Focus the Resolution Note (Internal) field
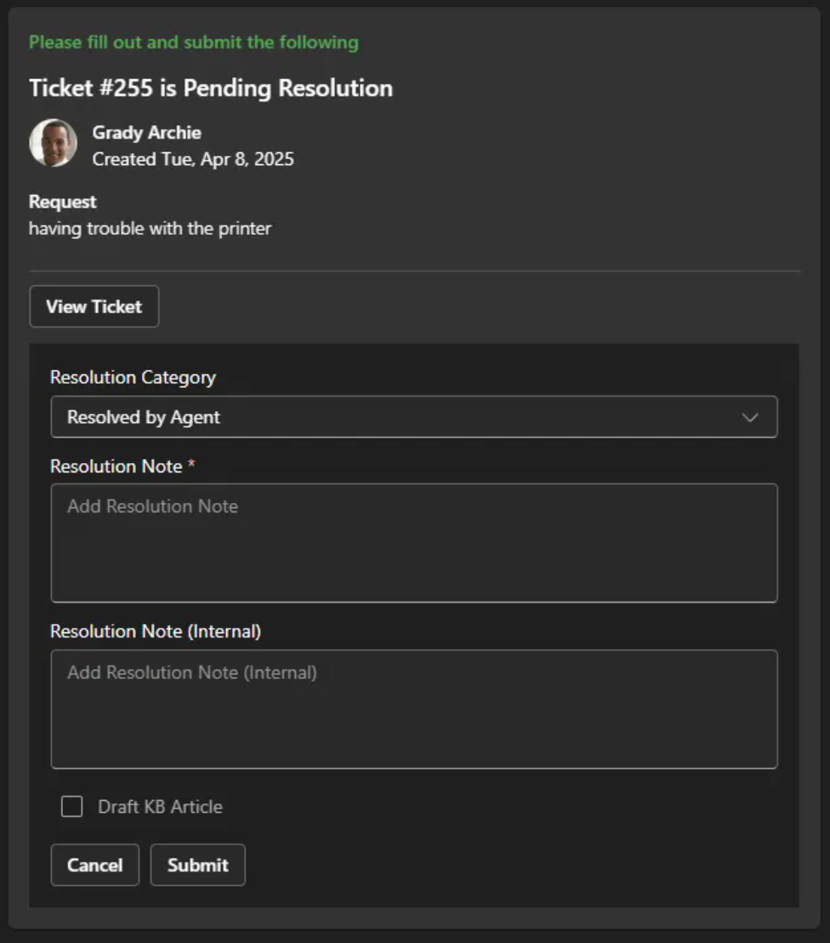 click(415, 706)
